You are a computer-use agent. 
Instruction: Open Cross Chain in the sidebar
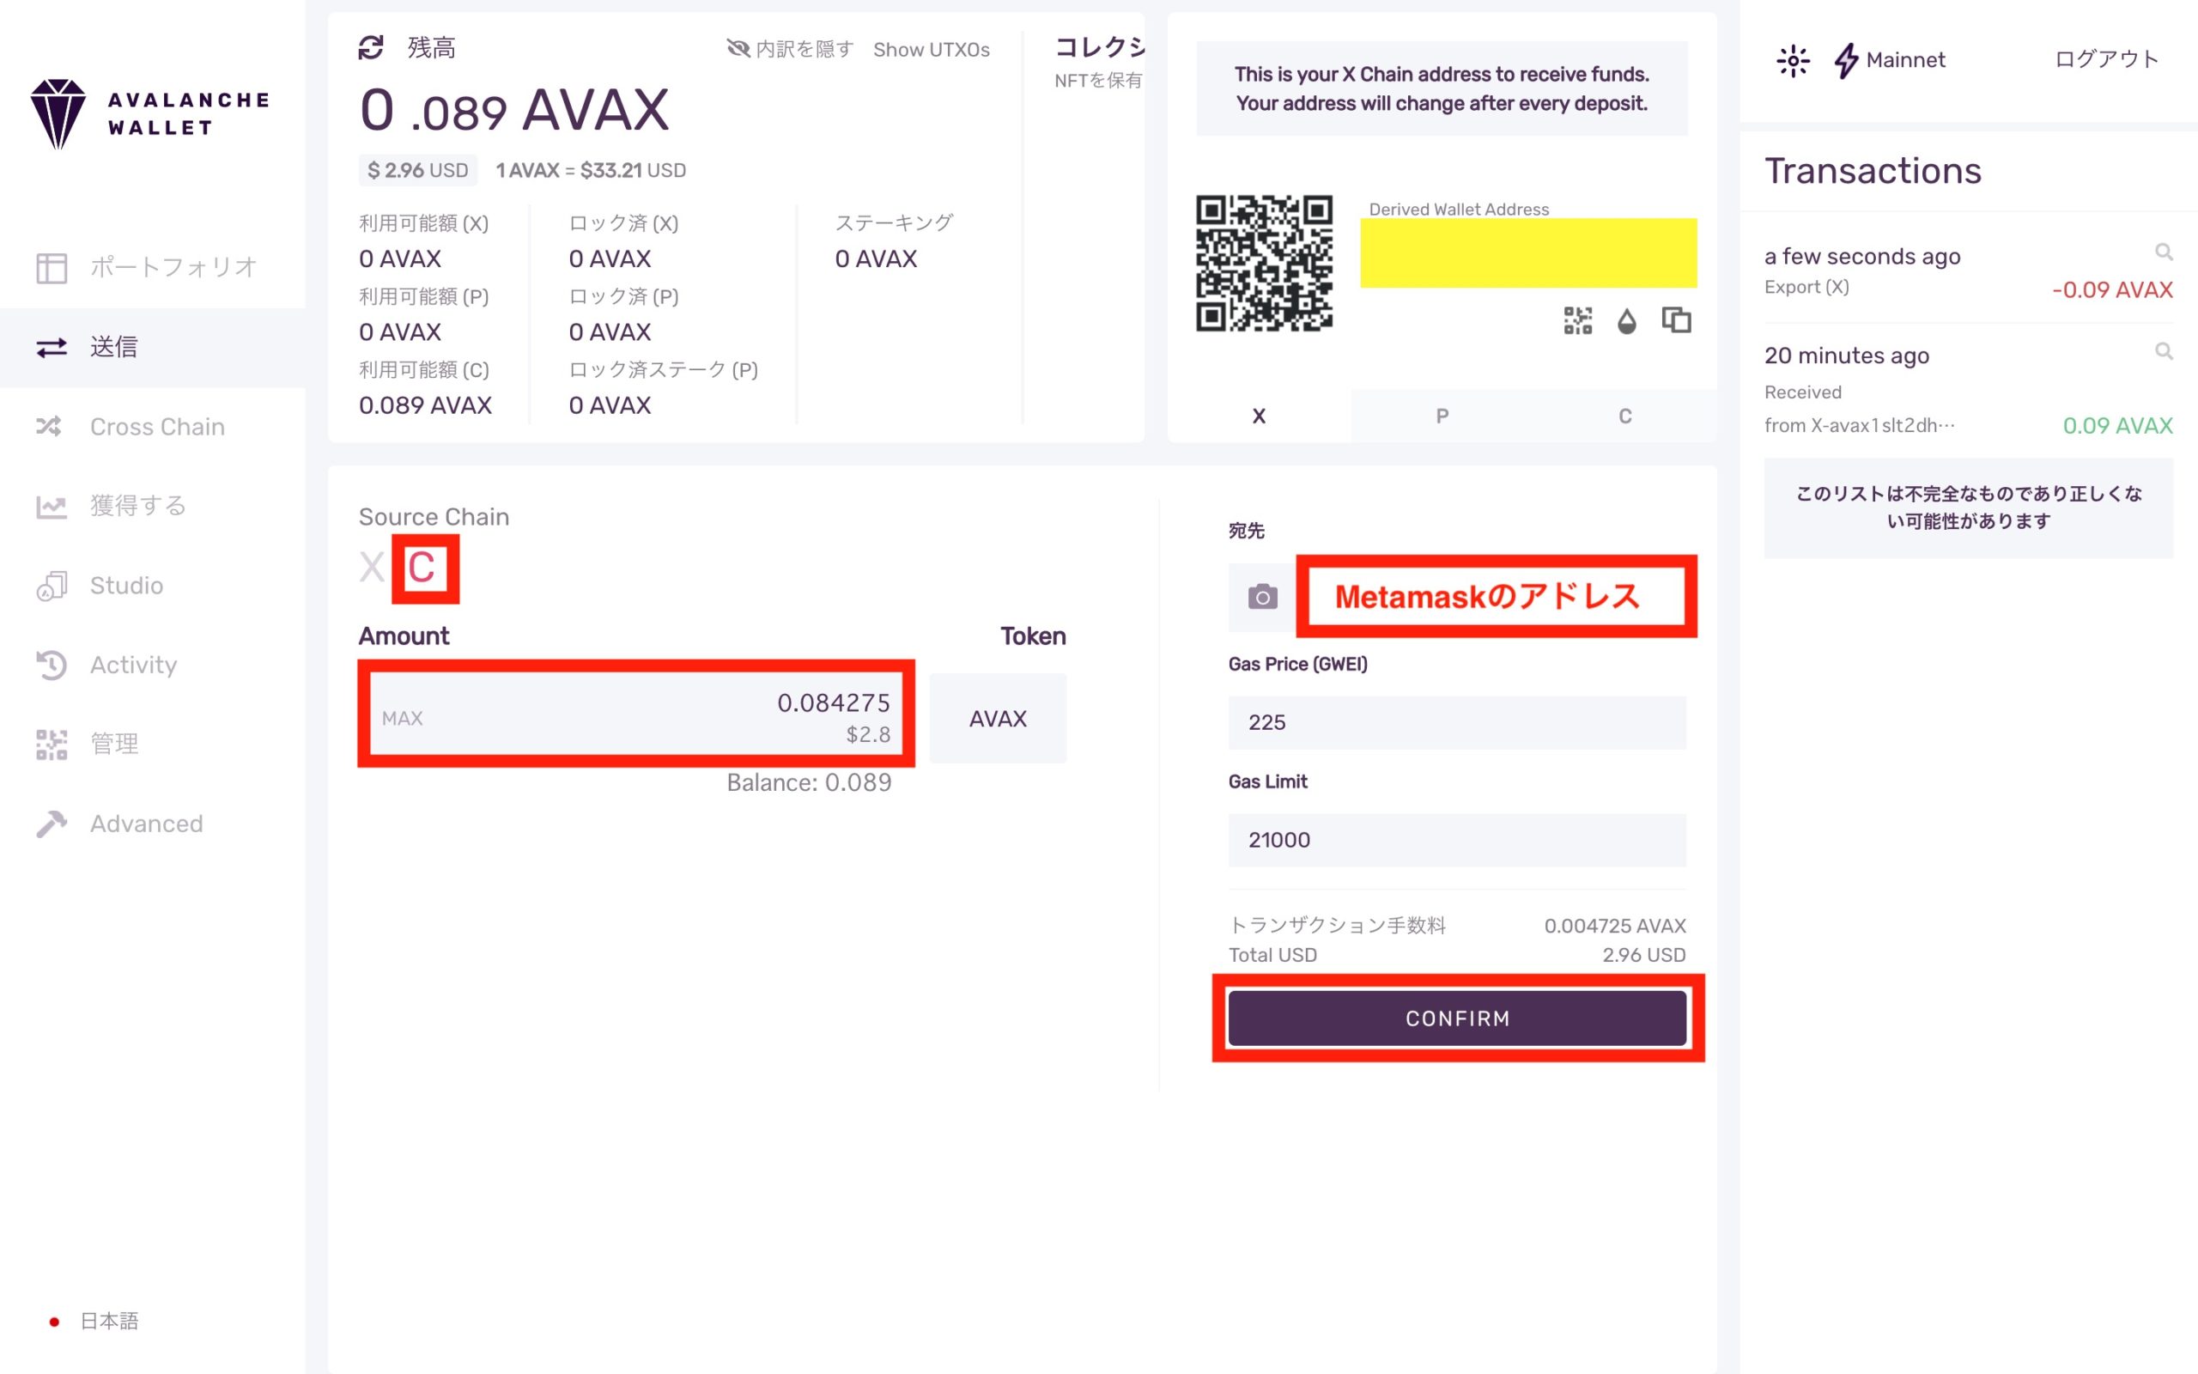[x=156, y=426]
